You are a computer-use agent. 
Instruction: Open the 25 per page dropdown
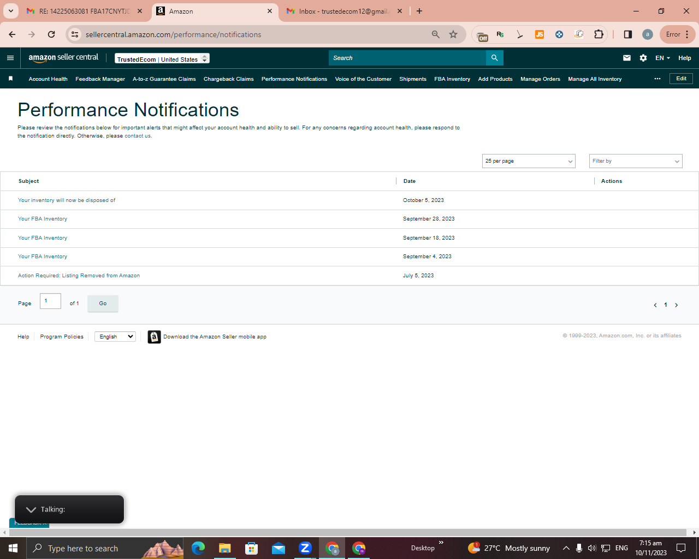(x=529, y=161)
